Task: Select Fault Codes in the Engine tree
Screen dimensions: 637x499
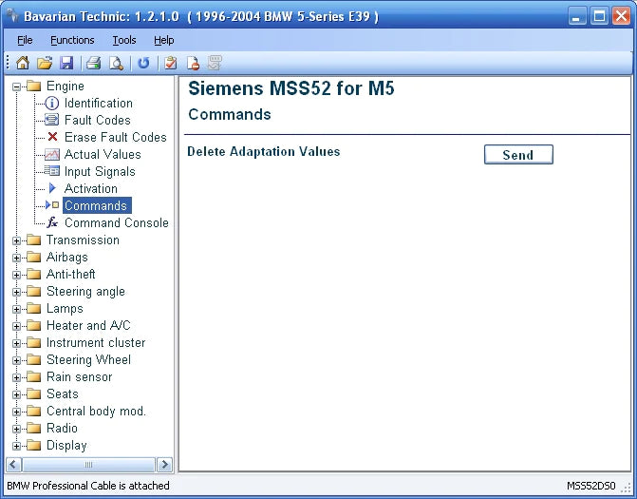Action: (97, 121)
